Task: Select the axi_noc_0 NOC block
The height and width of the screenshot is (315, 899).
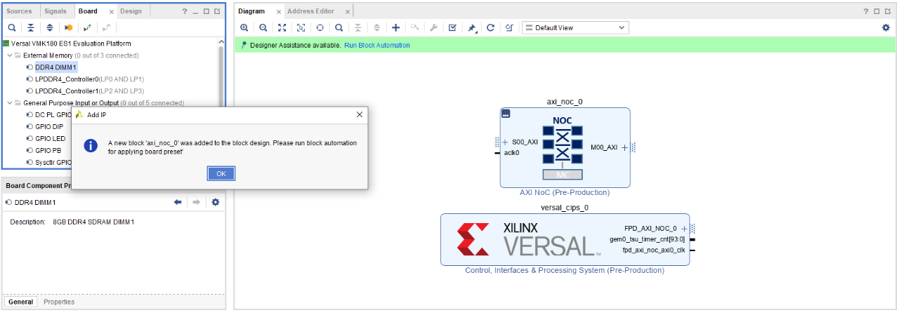Action: pos(565,147)
